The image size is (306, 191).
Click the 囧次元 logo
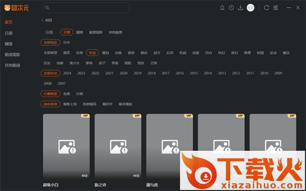tap(17, 8)
